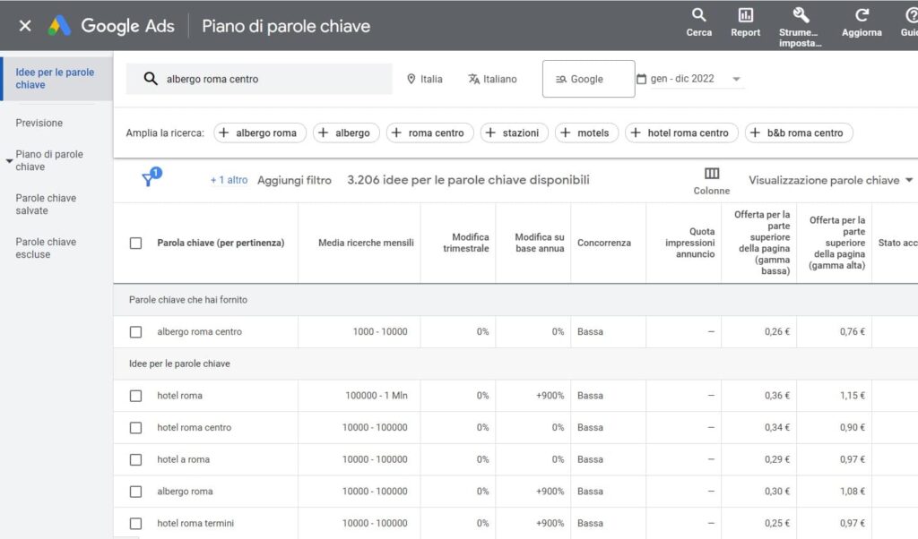Open Parole chiave salvate sidebar item

coord(46,204)
